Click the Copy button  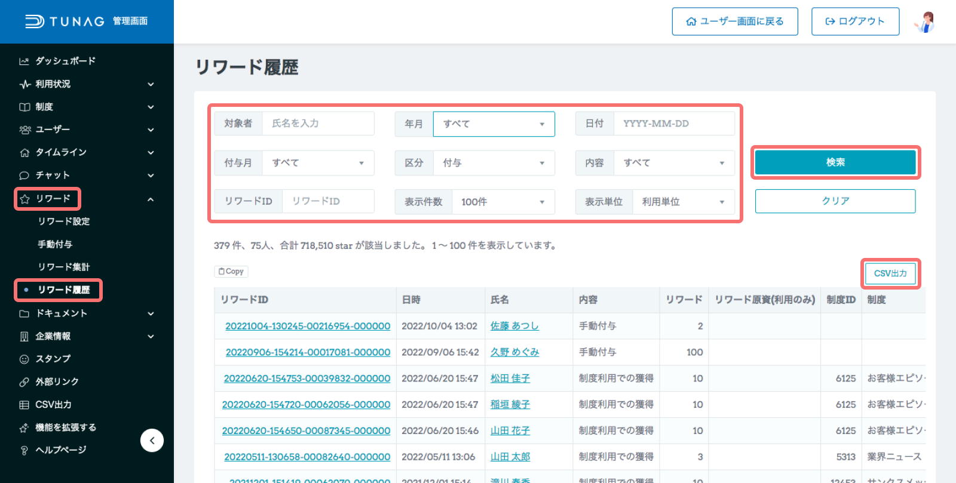click(x=231, y=272)
